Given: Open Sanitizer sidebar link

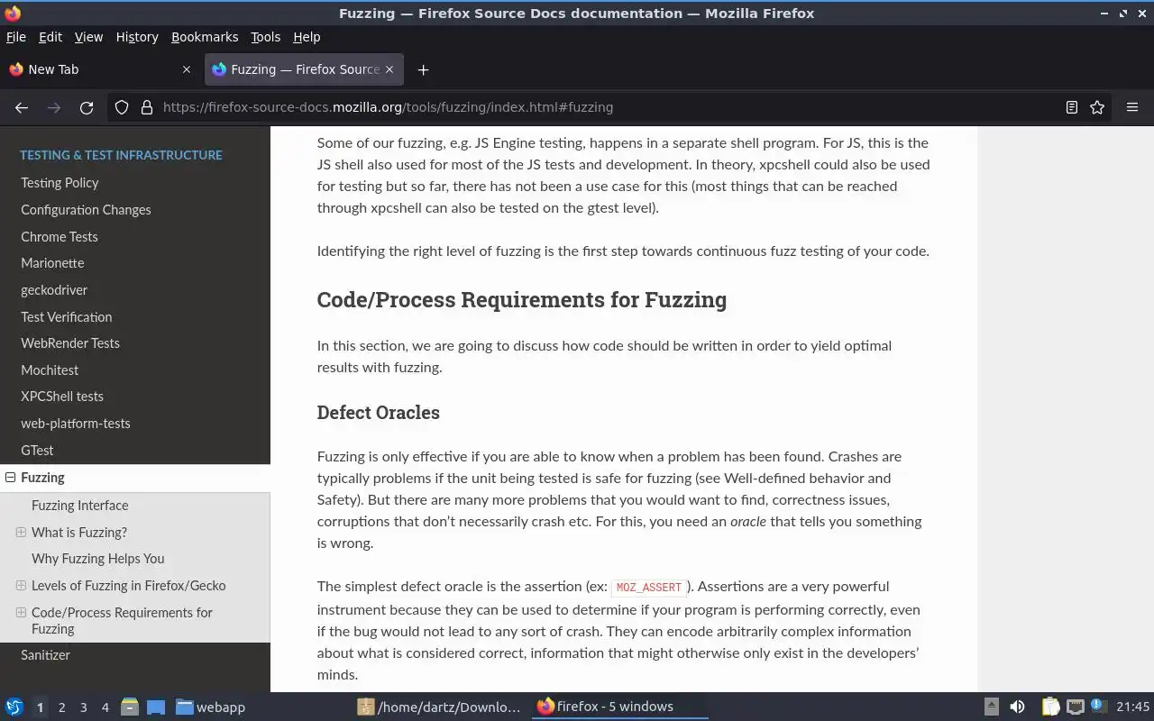Looking at the screenshot, I should (45, 655).
